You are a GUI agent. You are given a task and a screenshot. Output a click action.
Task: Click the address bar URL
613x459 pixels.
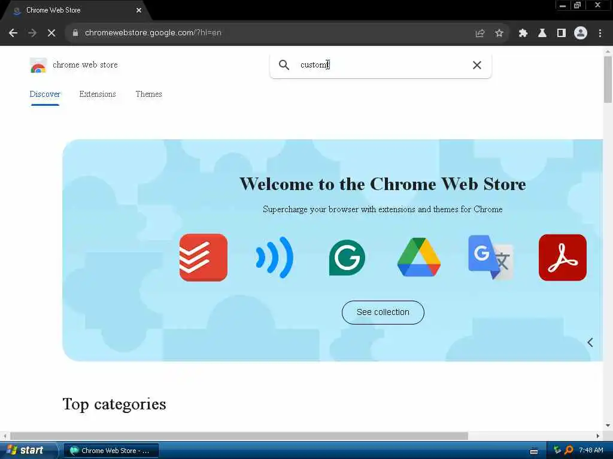tap(153, 33)
